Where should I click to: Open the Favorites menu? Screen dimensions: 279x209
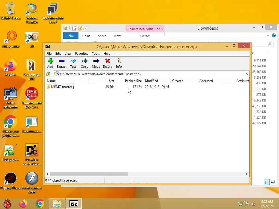coord(81,54)
